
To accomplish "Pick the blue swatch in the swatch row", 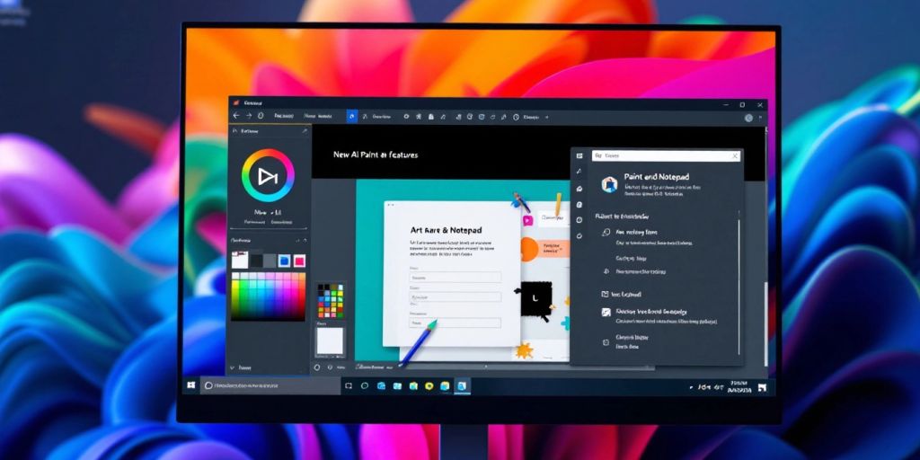I will pos(285,261).
